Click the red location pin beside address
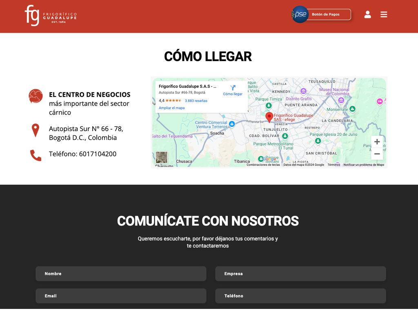 (x=36, y=130)
